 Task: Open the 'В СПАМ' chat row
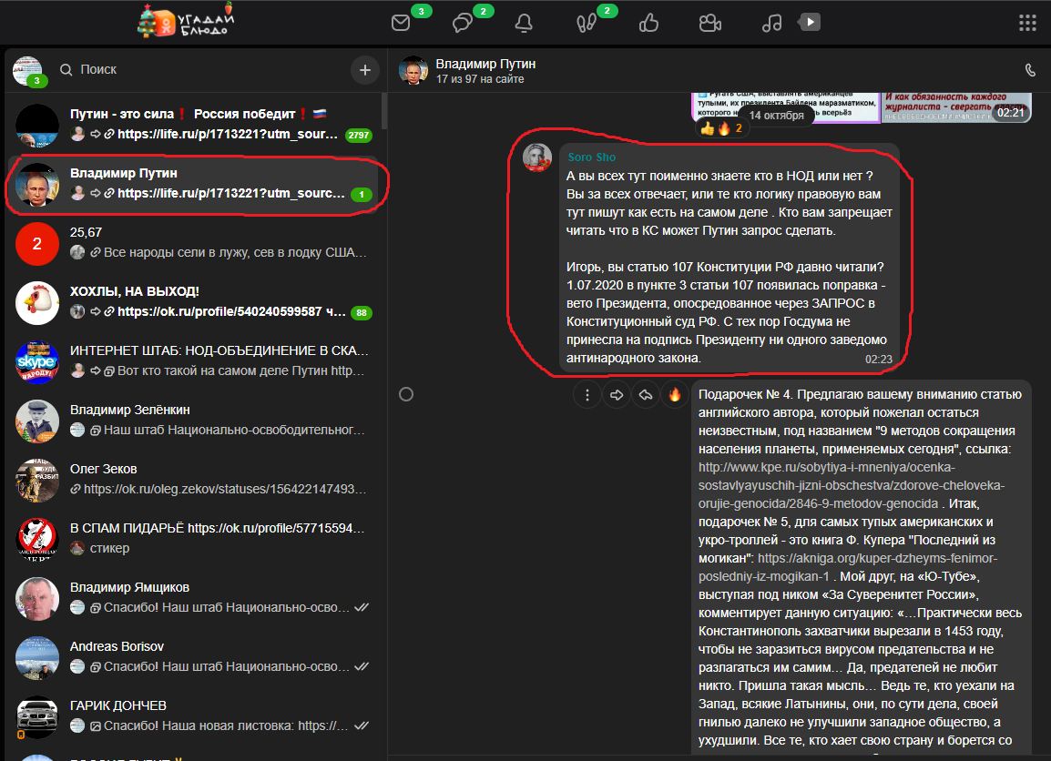click(194, 539)
